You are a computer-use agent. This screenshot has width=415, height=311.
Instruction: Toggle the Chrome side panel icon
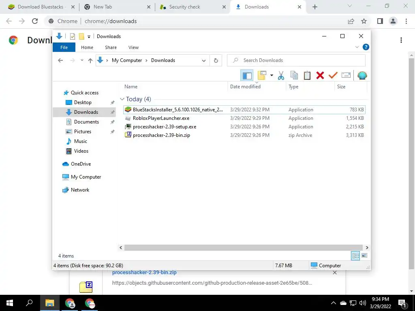(x=380, y=21)
